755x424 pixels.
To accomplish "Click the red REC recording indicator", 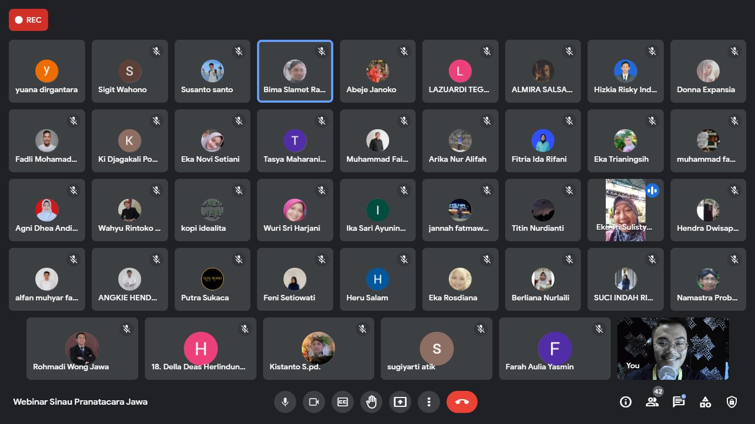I will pos(28,20).
